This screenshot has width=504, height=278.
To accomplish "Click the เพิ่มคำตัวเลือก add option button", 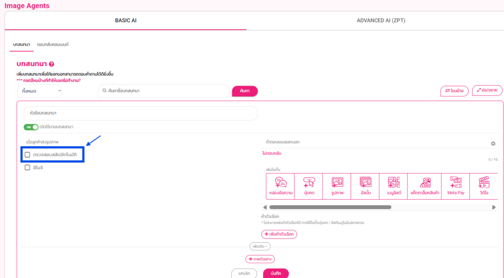I will pyautogui.click(x=279, y=234).
